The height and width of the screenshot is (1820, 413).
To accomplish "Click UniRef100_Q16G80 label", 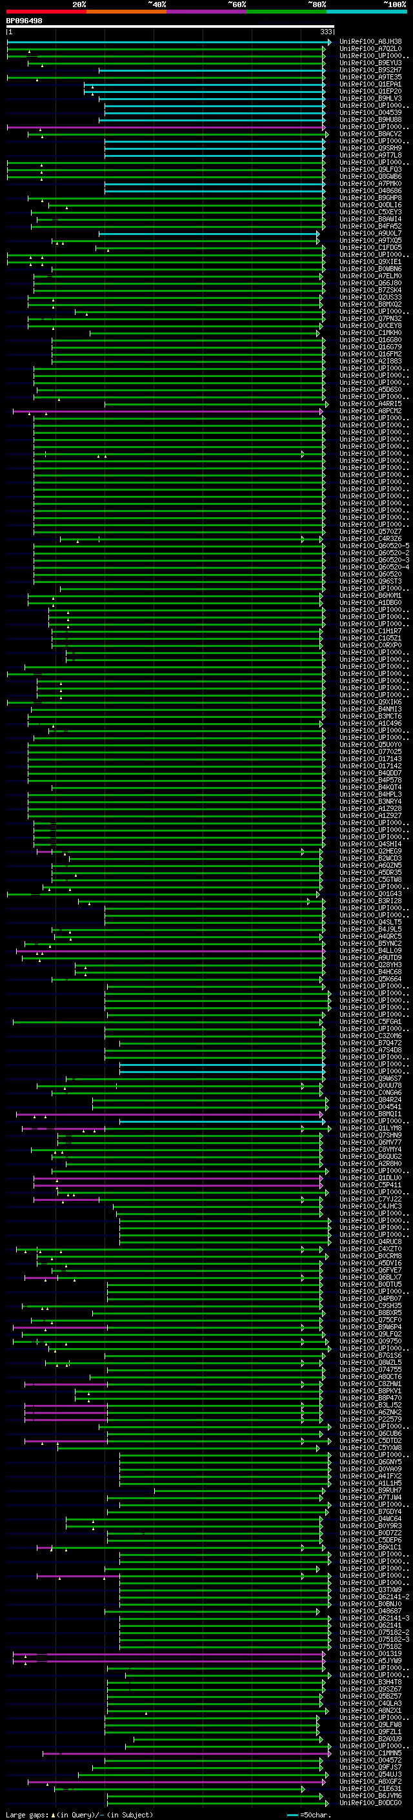I will tap(370, 340).
